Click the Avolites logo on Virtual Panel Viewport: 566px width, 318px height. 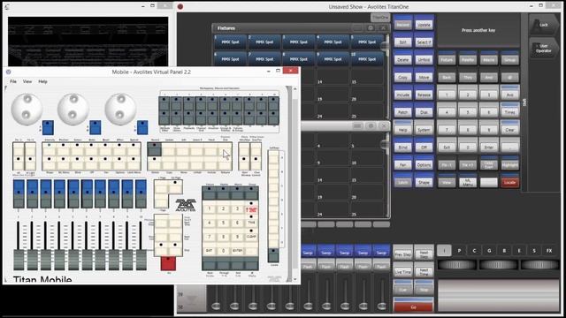click(x=186, y=205)
